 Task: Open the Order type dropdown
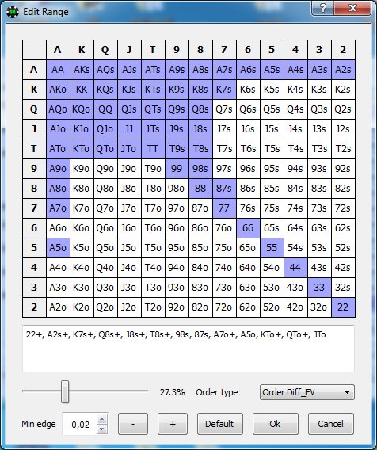pyautogui.click(x=307, y=392)
